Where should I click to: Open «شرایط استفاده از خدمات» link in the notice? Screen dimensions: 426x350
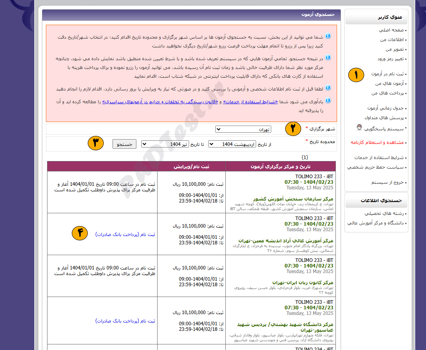pos(250,102)
